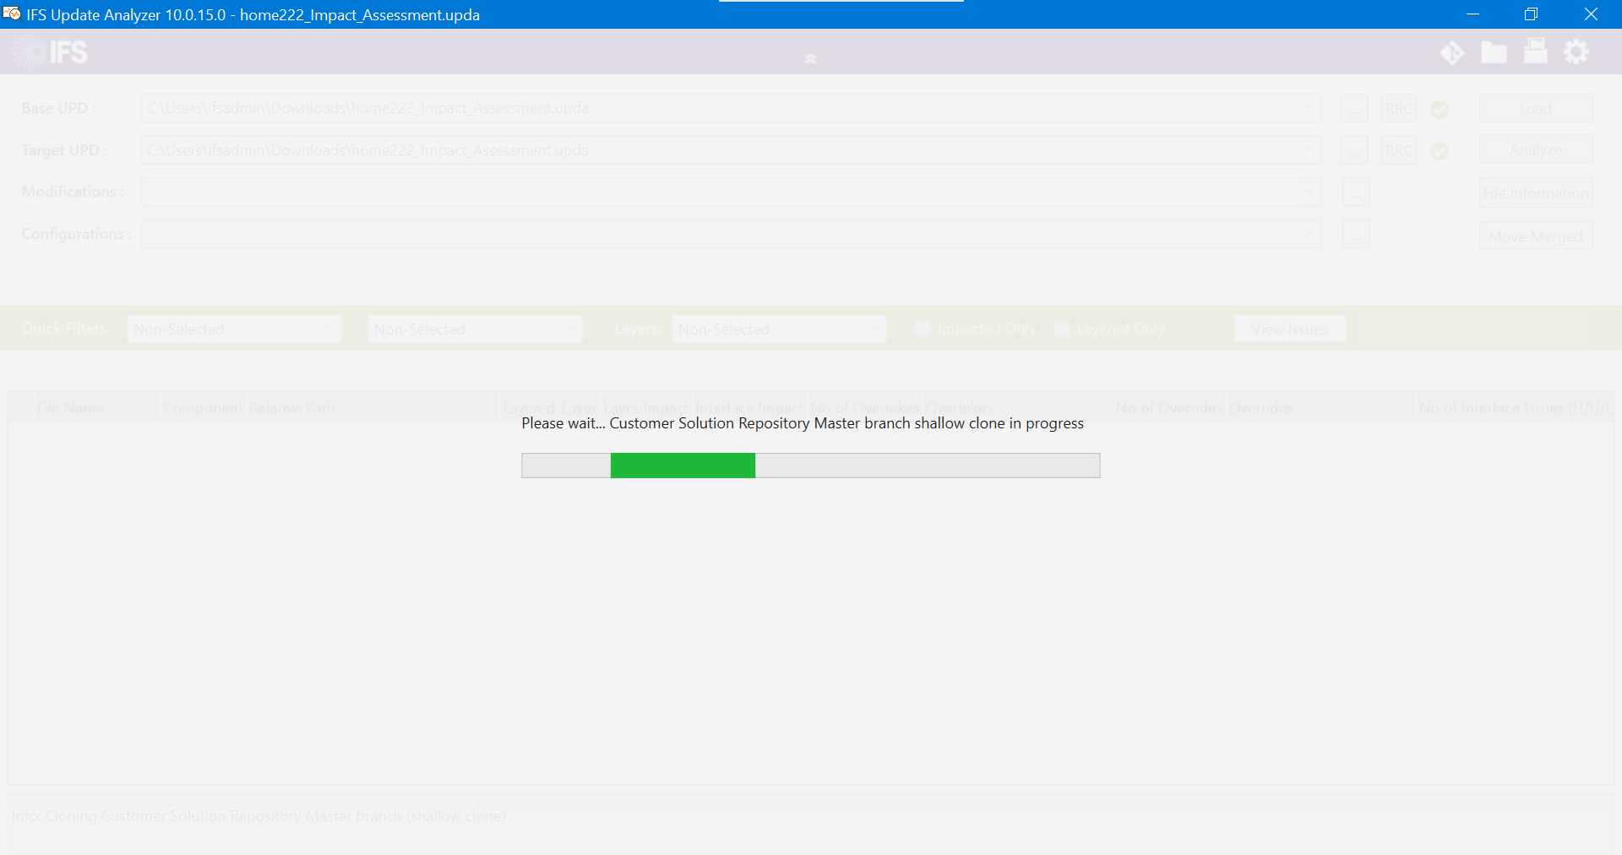
Task: Click the Load button
Action: (x=1536, y=108)
